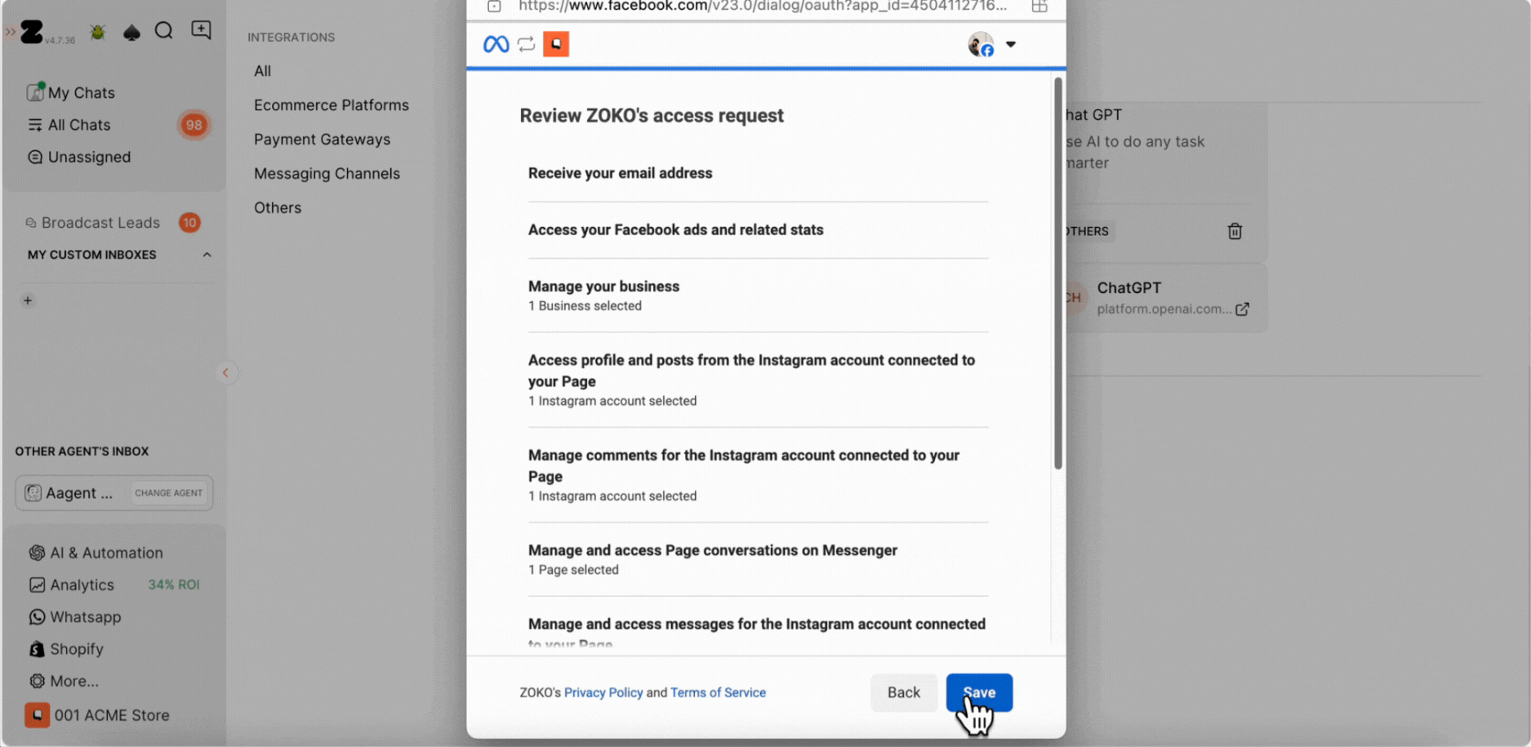Screen dimensions: 1531x747
Task: Open Whatsapp settings
Action: [85, 617]
